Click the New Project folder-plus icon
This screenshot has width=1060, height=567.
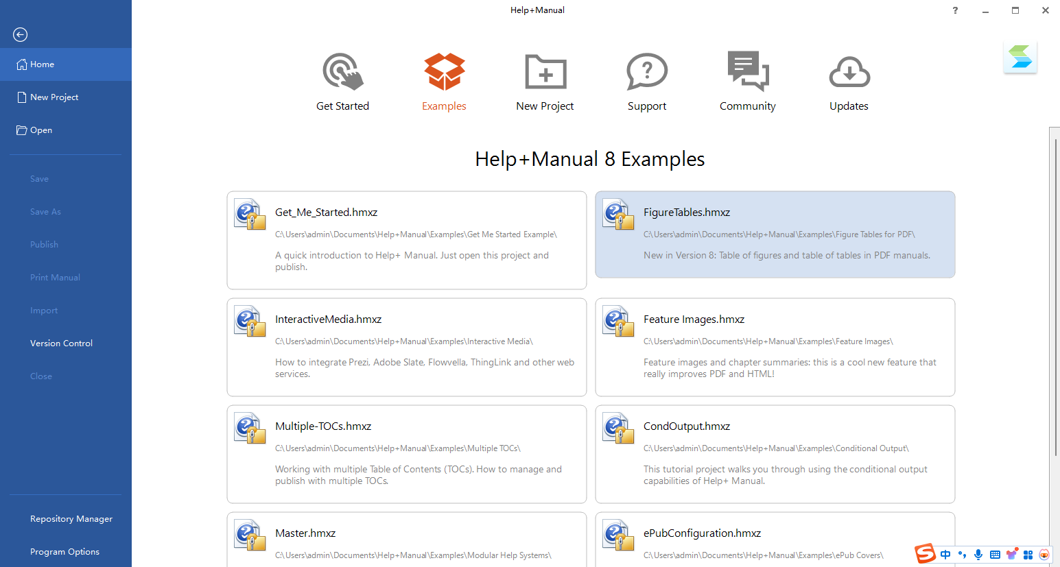click(545, 71)
